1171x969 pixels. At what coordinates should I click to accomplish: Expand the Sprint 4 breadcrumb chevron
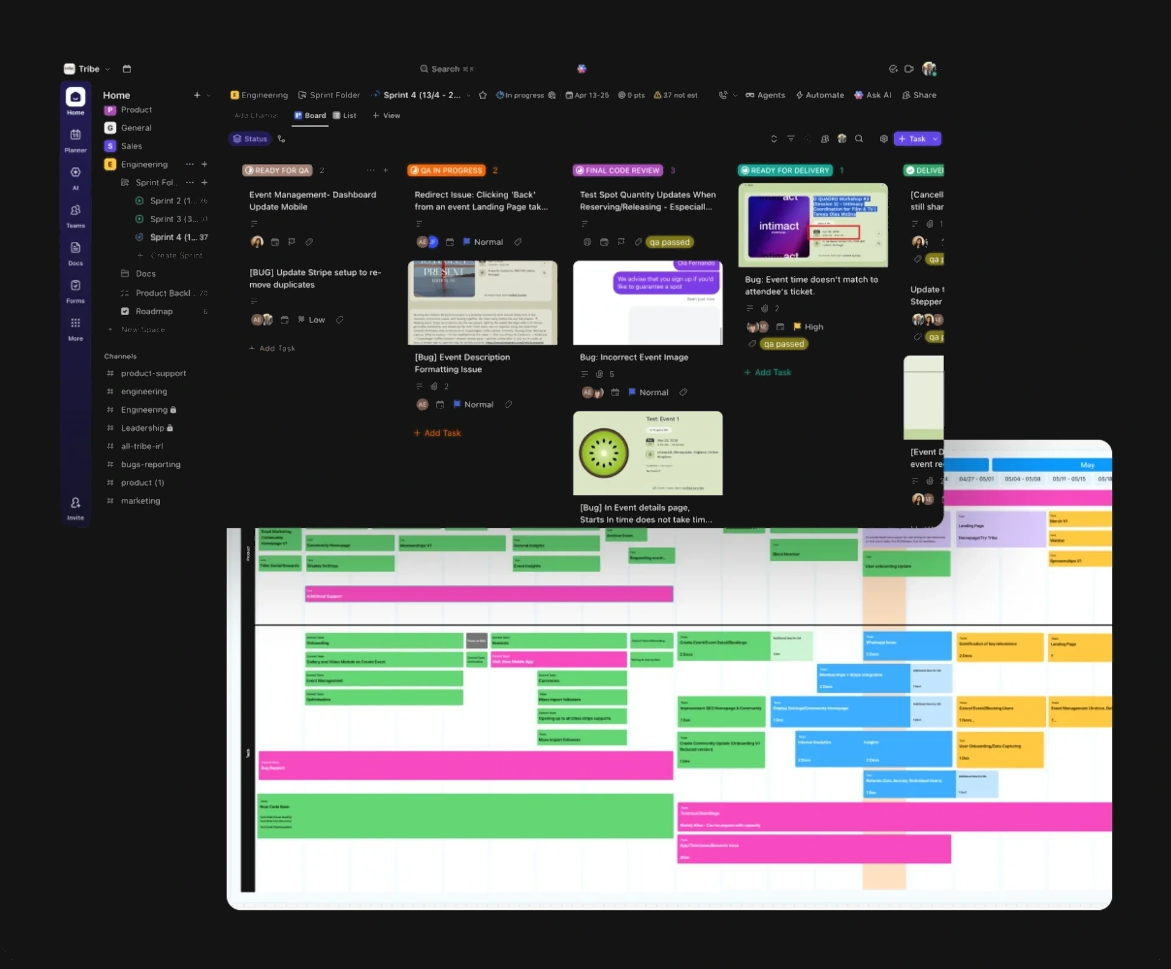[x=468, y=95]
